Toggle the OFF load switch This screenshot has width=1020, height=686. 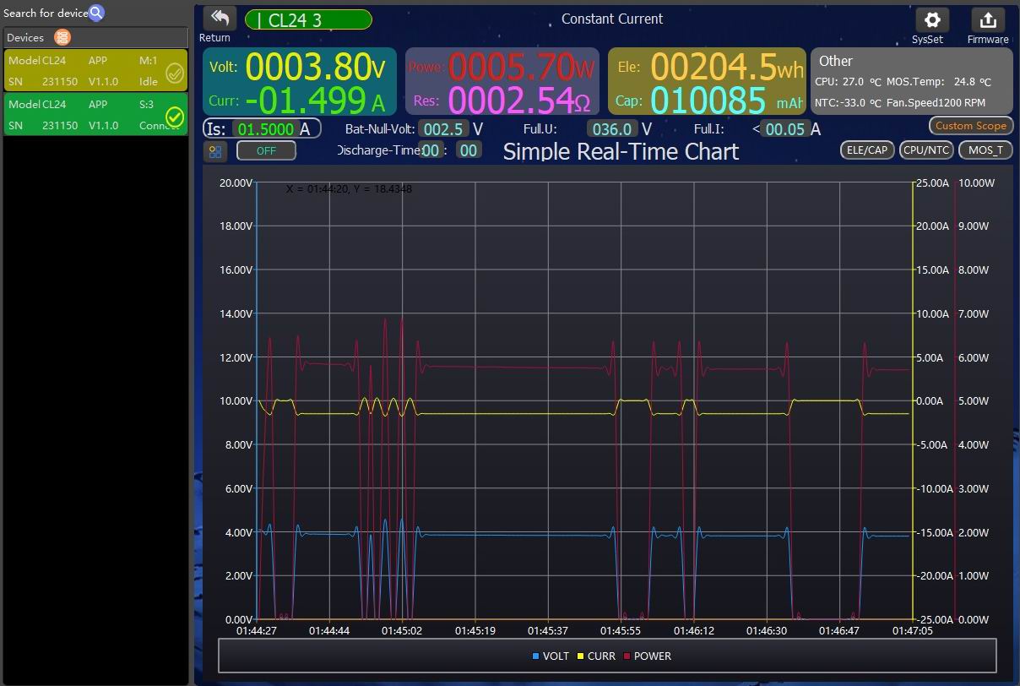click(x=266, y=150)
